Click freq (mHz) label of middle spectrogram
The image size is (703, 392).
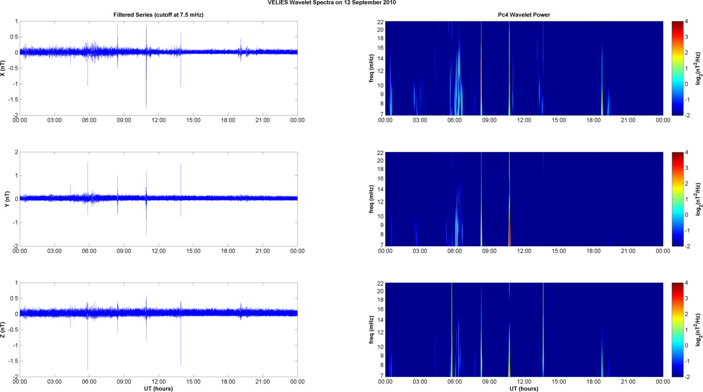click(x=371, y=199)
